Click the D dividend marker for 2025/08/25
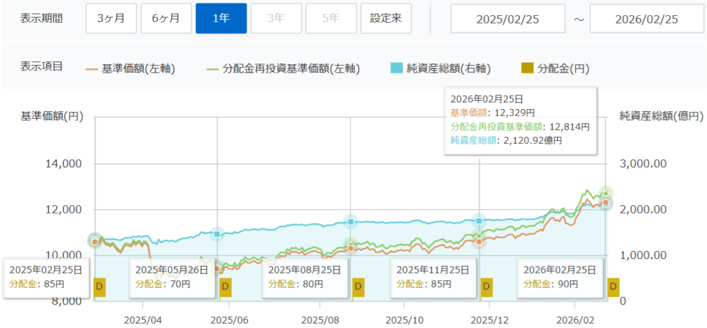 coord(358,285)
